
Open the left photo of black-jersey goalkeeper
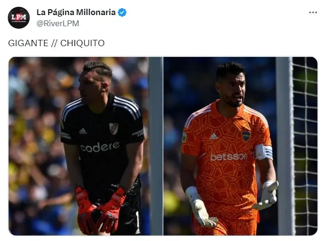click(x=85, y=146)
